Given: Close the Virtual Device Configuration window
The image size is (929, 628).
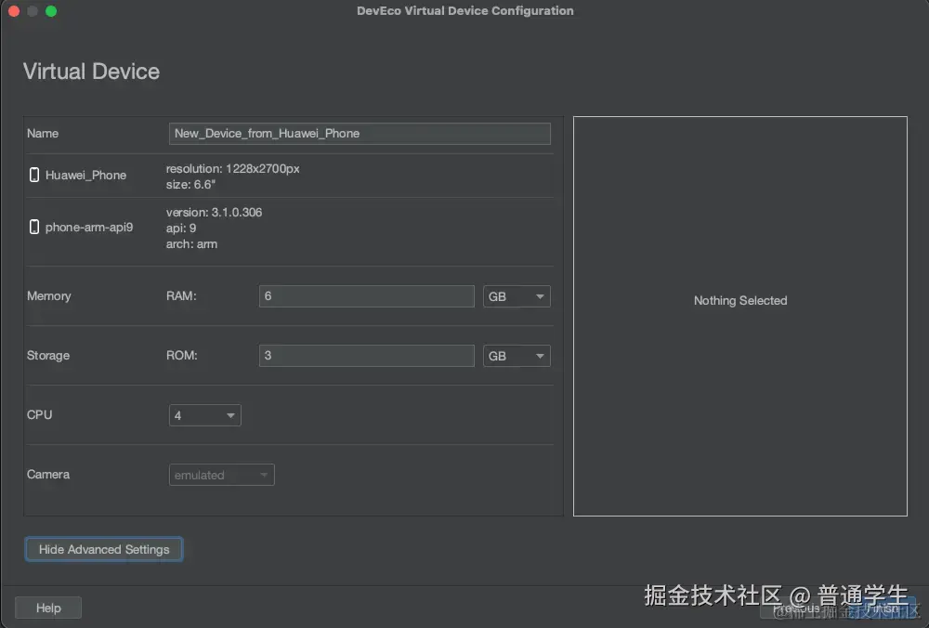Looking at the screenshot, I should 14,10.
